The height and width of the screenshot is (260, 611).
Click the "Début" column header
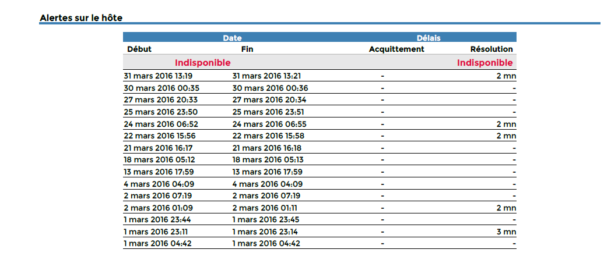click(x=139, y=49)
